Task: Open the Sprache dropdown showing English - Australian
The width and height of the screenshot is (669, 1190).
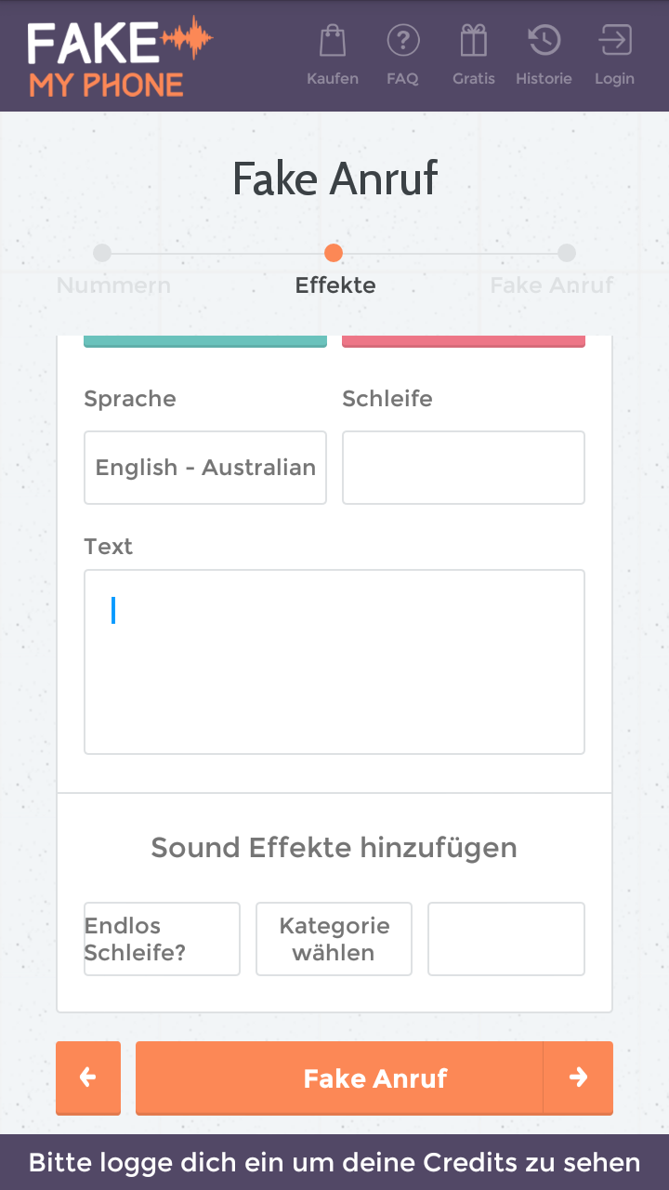Action: click(x=205, y=468)
